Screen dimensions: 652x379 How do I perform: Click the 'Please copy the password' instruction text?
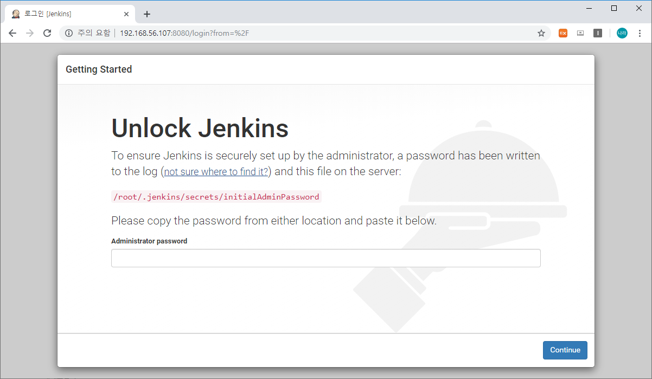click(274, 221)
